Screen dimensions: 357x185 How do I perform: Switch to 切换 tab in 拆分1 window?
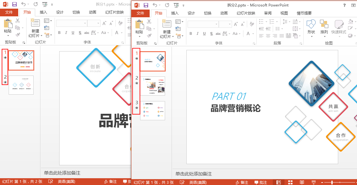point(76,12)
